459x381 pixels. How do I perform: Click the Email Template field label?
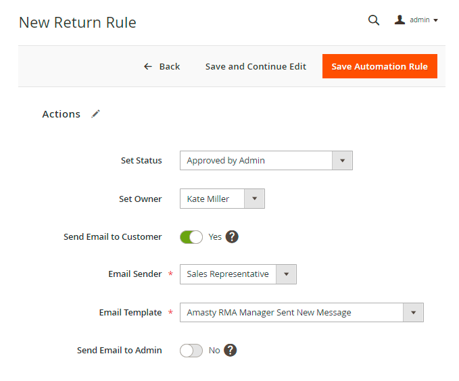point(130,313)
